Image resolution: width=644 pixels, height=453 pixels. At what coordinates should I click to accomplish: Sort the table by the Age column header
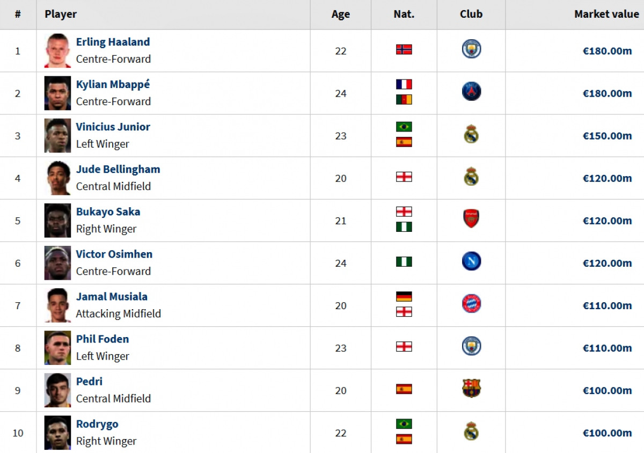click(x=340, y=14)
